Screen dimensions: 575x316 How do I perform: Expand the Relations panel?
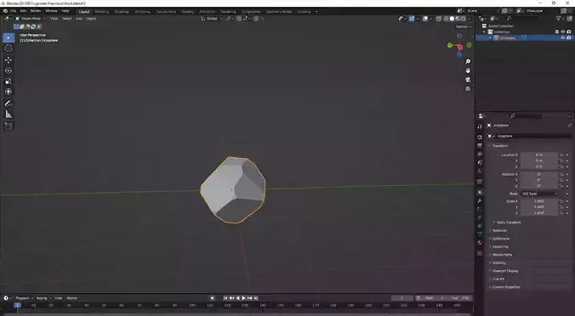coord(498,230)
